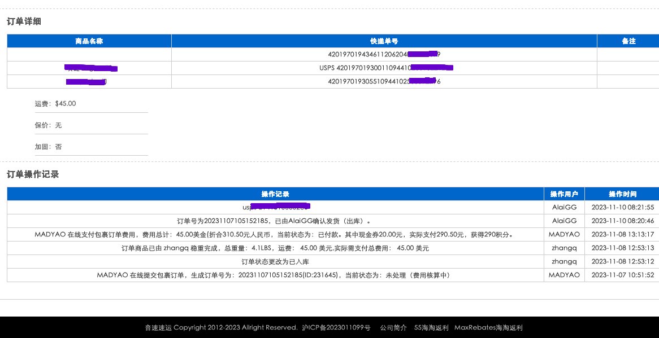Click the 音速速运 copyright text
Screen dimensions: 659x338
coord(221,327)
